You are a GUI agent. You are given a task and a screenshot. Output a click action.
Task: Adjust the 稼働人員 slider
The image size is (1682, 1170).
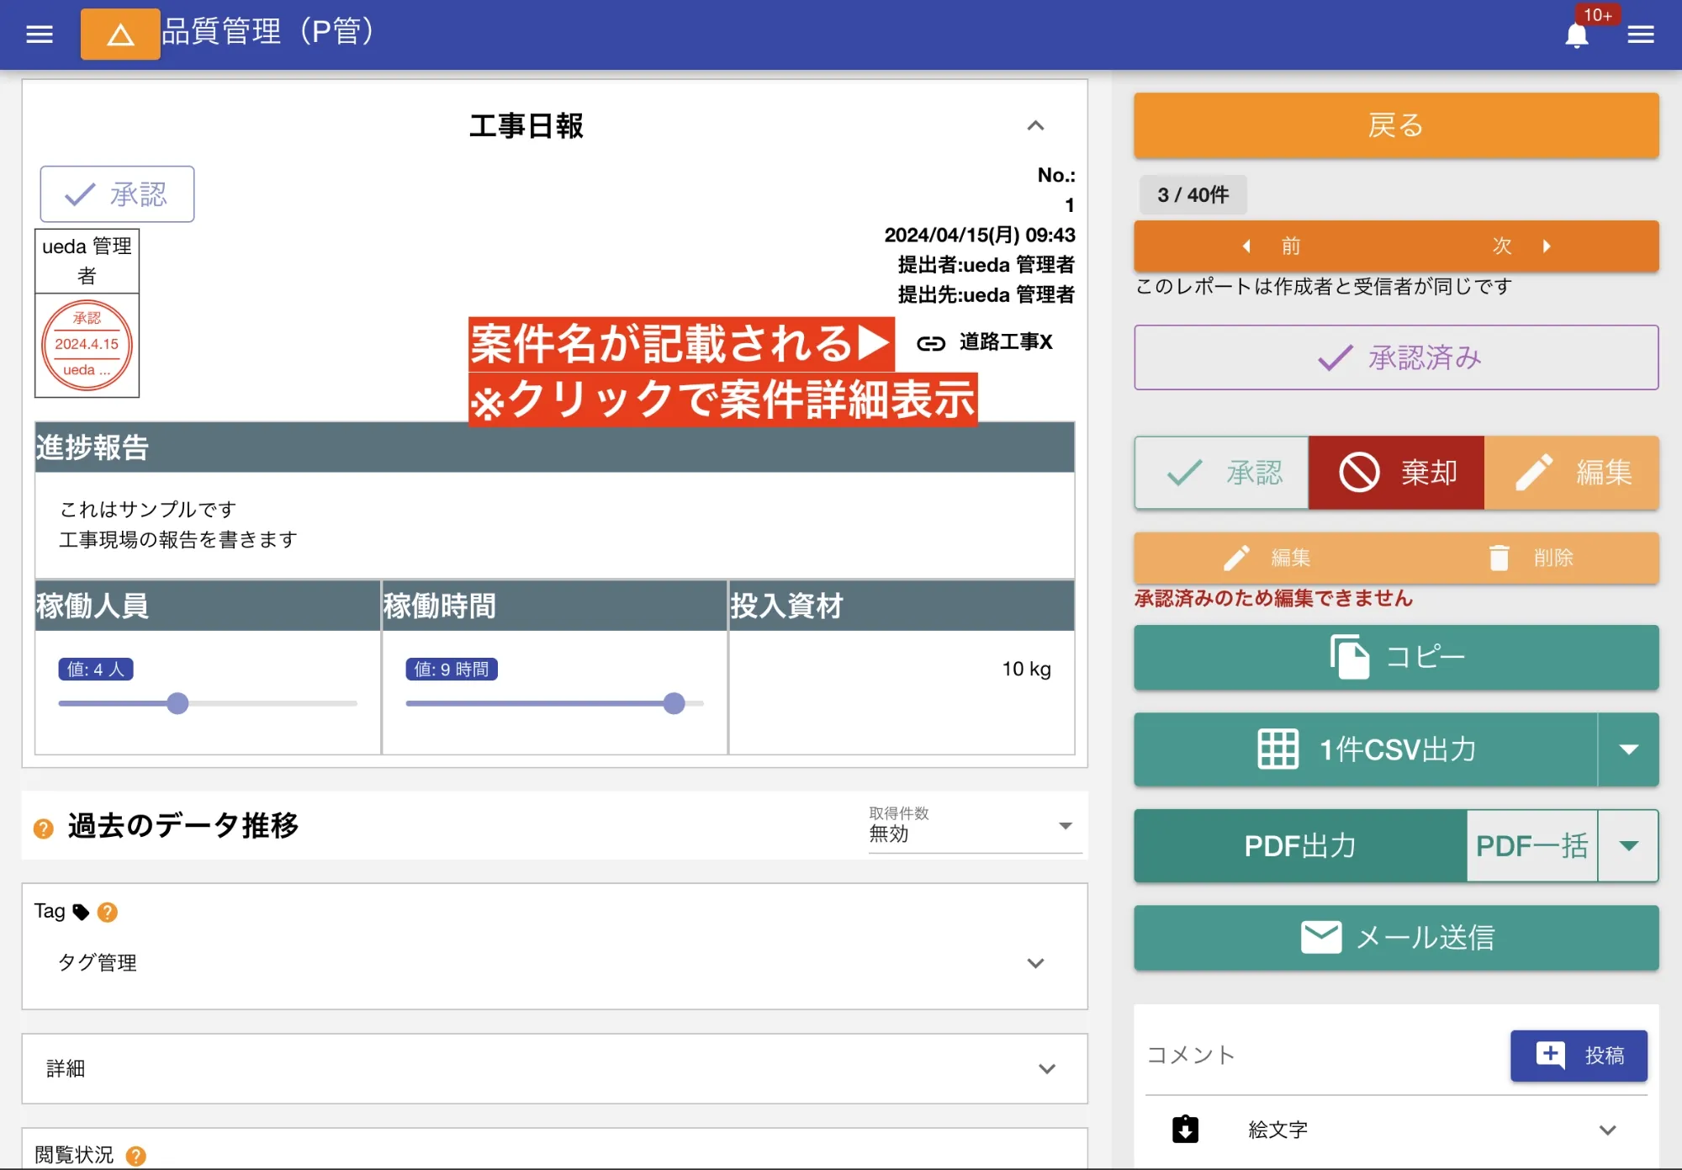pos(177,703)
